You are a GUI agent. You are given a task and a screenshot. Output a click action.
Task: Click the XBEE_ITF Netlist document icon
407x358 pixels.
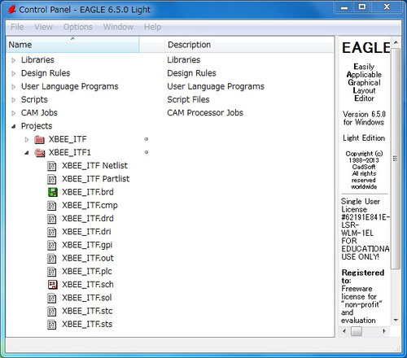click(52, 166)
